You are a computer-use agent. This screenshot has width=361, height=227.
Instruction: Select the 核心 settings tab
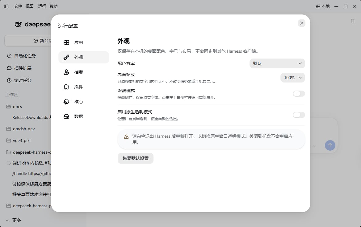pos(84,101)
